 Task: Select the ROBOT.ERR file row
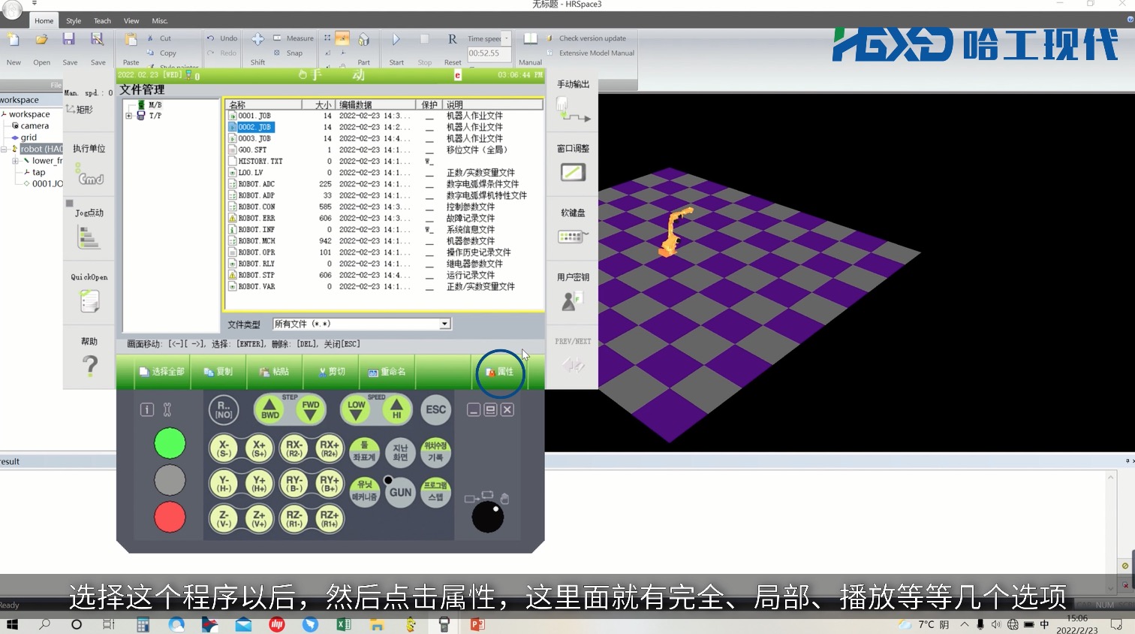point(383,219)
